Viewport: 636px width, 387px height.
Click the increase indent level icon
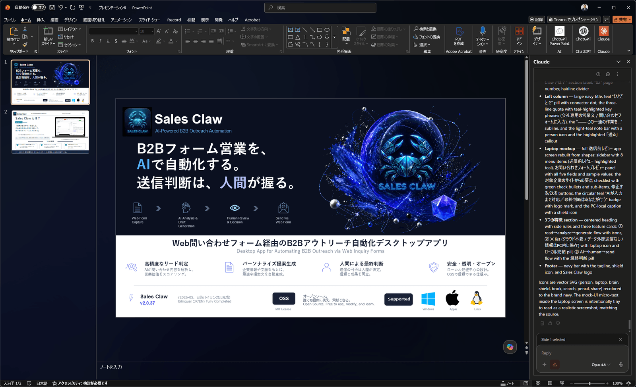[x=221, y=31]
